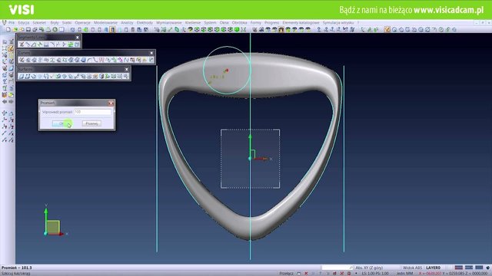Click the axis triad cube in viewport corner
This screenshot has height=276, width=492.
pyautogui.click(x=53, y=227)
